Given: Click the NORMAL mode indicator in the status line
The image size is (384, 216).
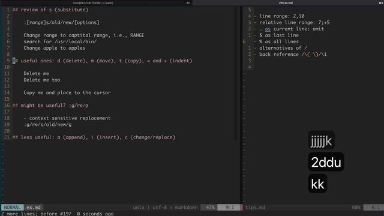Looking at the screenshot, I should point(12,208).
